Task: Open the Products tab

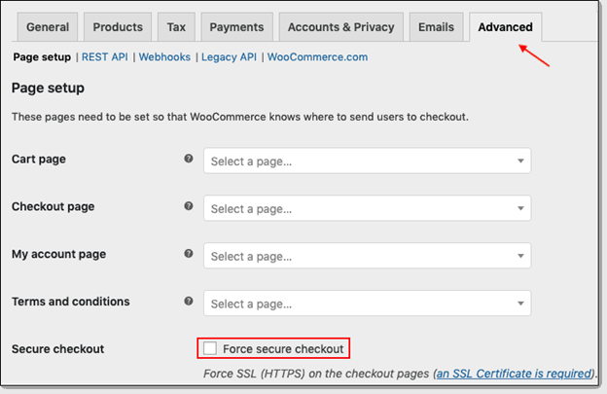Action: [117, 27]
